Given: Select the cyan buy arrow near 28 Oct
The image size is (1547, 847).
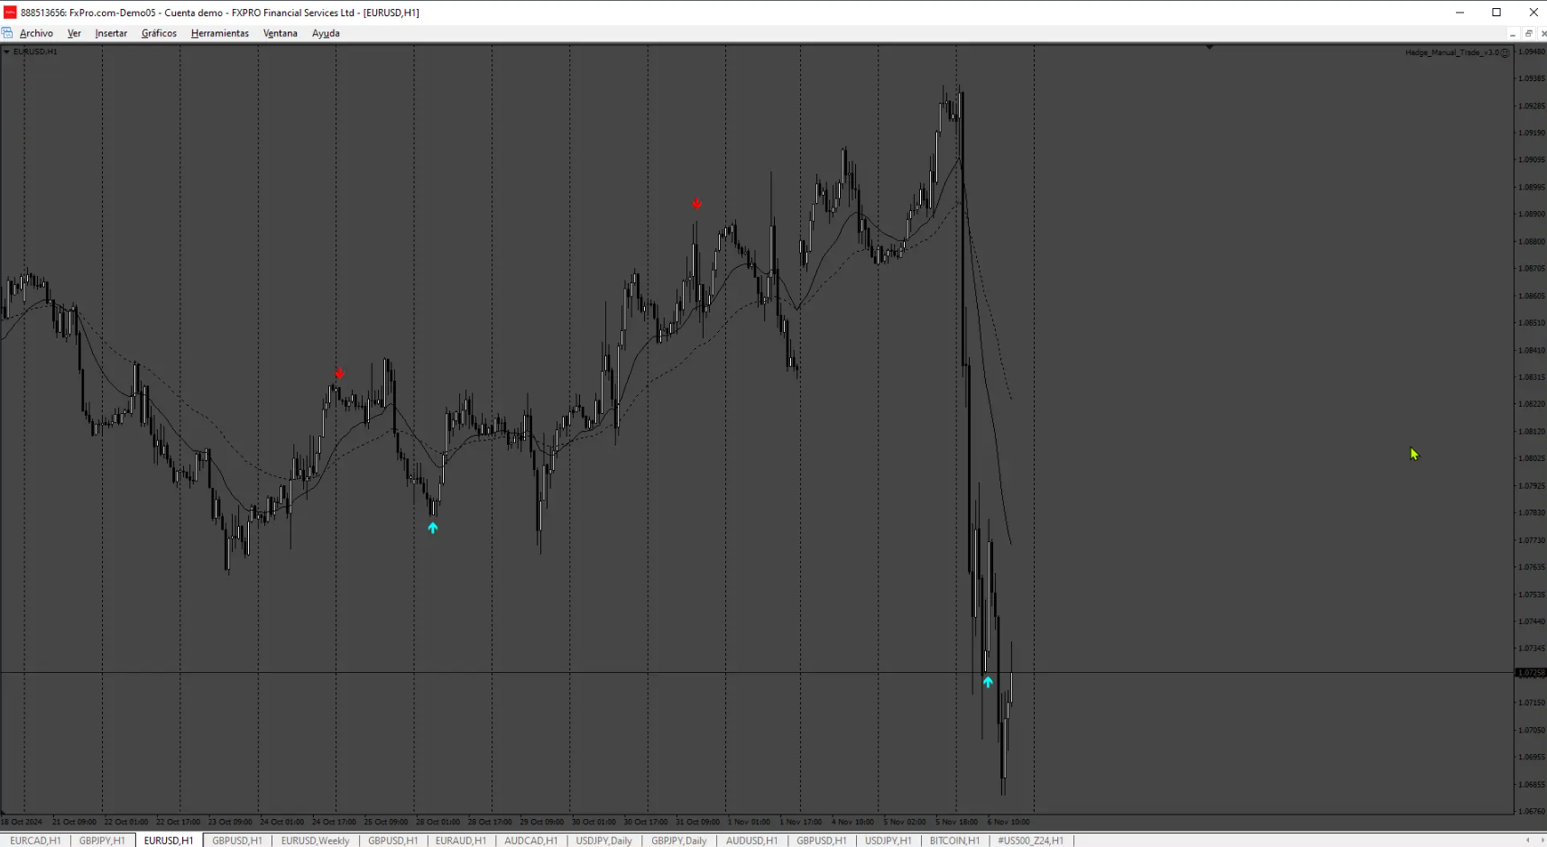Looking at the screenshot, I should coord(433,528).
